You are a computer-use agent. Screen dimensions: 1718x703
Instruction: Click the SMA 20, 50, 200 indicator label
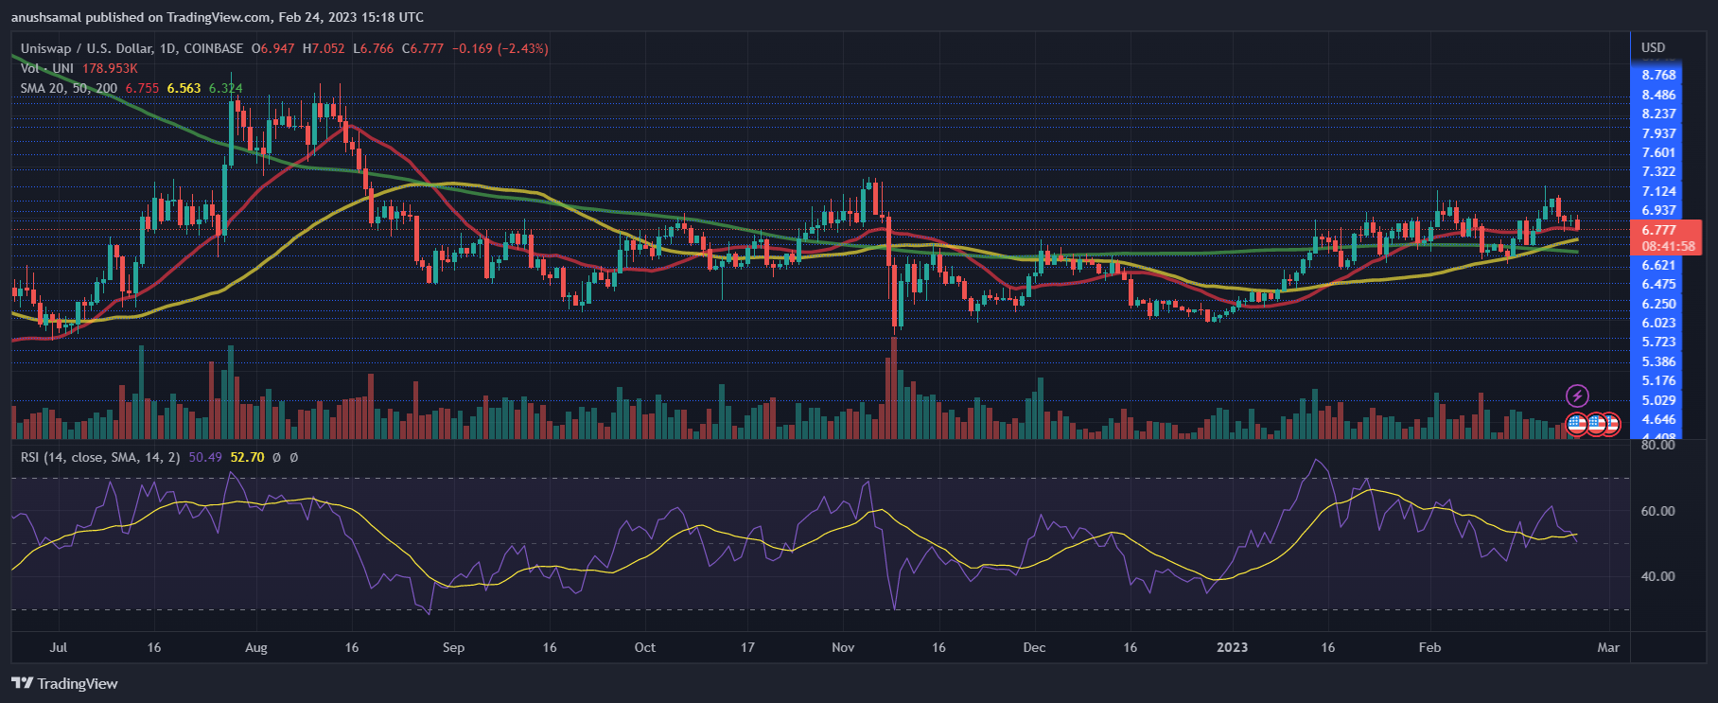click(x=69, y=88)
